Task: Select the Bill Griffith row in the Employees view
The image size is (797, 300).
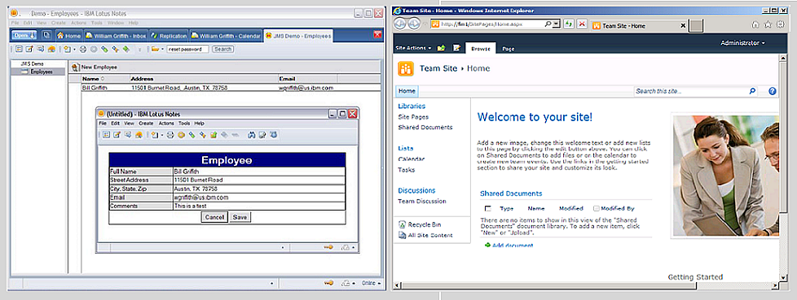Action: coord(231,88)
